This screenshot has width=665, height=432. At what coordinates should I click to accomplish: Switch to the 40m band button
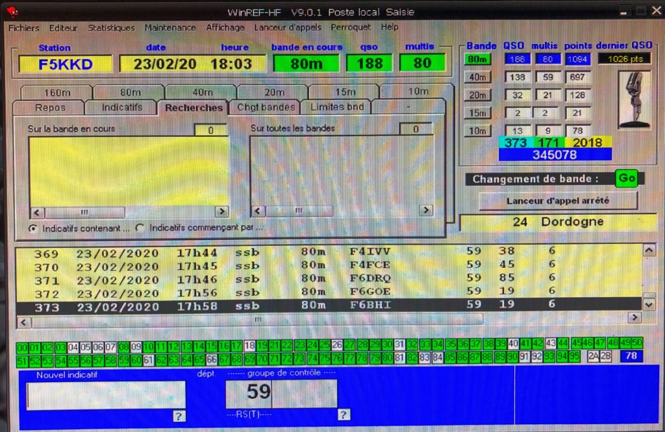[477, 77]
